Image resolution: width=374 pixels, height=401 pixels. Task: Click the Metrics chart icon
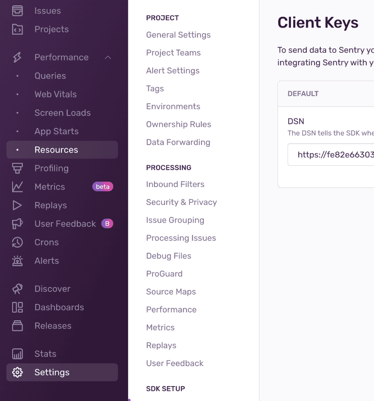click(x=17, y=187)
